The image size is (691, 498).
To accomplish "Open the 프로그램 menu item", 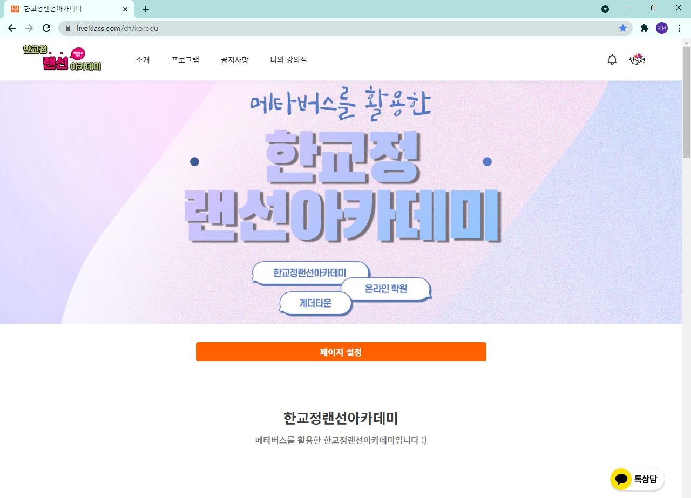I will click(185, 60).
